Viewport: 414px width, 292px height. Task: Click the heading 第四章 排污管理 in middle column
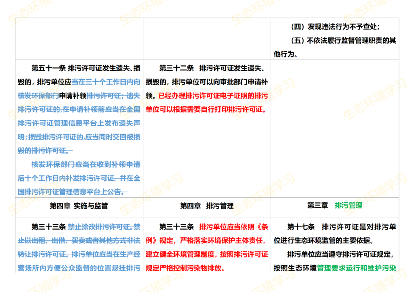(206, 206)
